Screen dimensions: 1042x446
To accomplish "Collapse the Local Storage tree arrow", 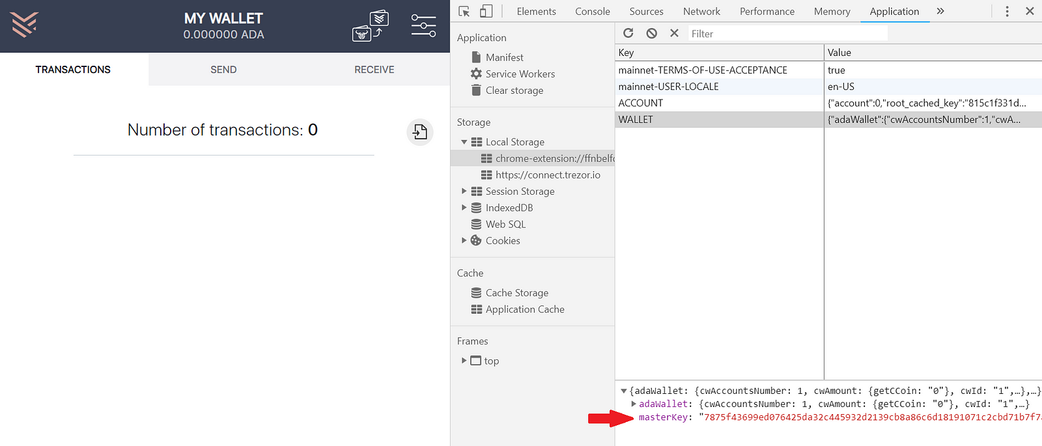I will click(x=464, y=142).
